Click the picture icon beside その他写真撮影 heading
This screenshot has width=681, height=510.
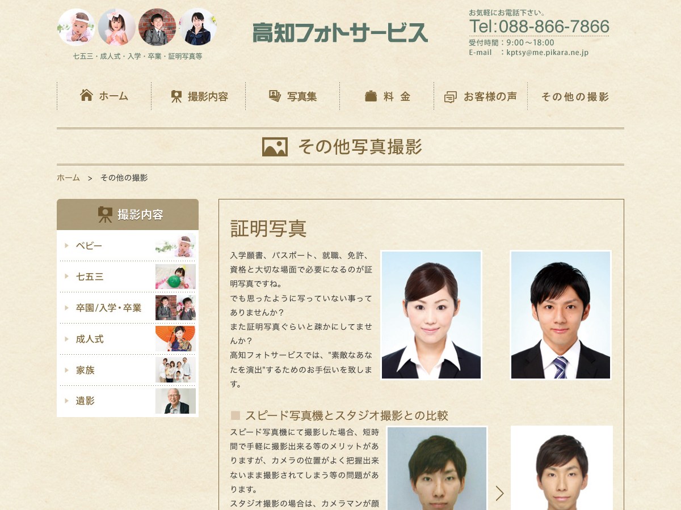(275, 147)
